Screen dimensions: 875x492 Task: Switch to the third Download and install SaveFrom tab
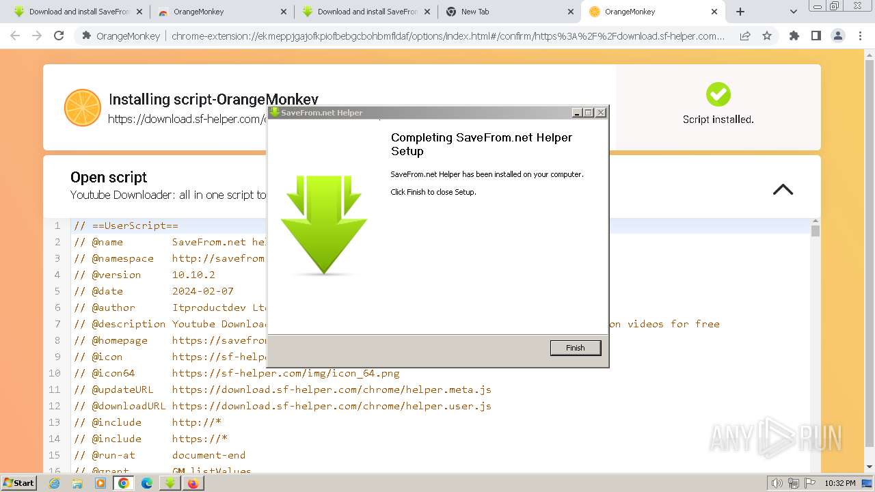click(x=366, y=12)
